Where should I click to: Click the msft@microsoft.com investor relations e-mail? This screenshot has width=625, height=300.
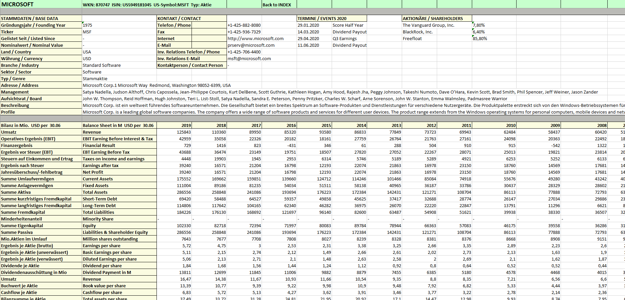click(x=249, y=58)
